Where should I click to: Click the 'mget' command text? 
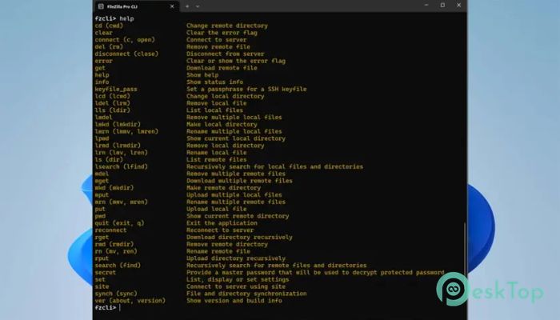click(102, 181)
